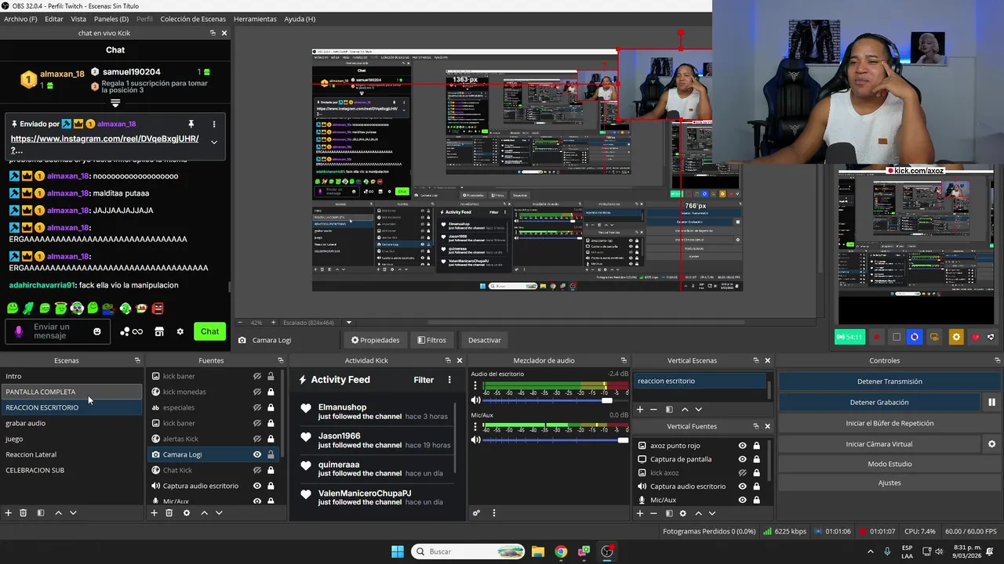
Task: Undock the Mezclador de audio panel
Action: (624, 360)
